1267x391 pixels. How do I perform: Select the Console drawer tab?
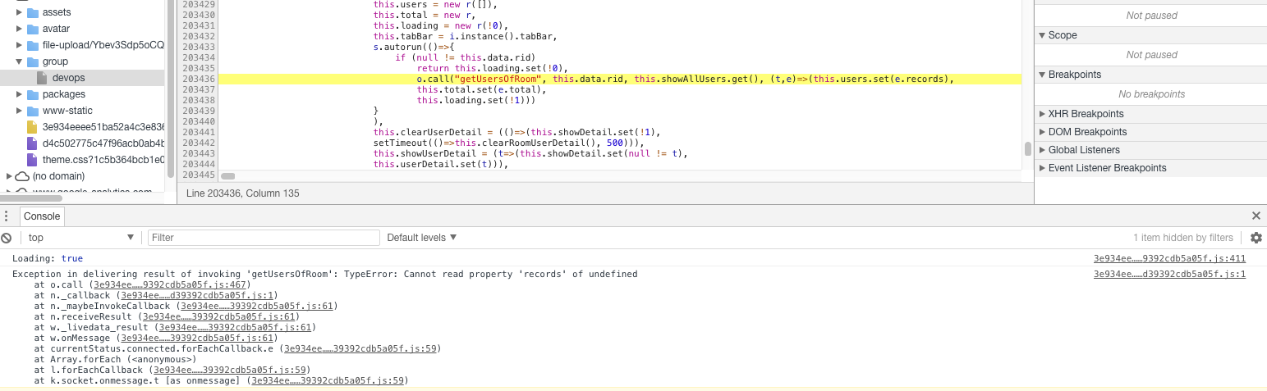click(42, 216)
